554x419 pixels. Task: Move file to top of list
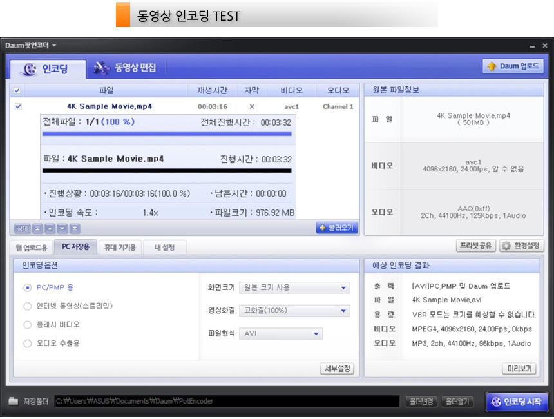pos(37,228)
